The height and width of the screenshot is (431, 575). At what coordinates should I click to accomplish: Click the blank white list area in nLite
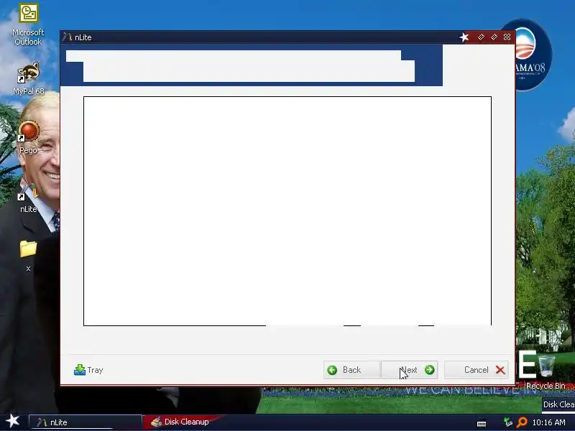point(287,210)
